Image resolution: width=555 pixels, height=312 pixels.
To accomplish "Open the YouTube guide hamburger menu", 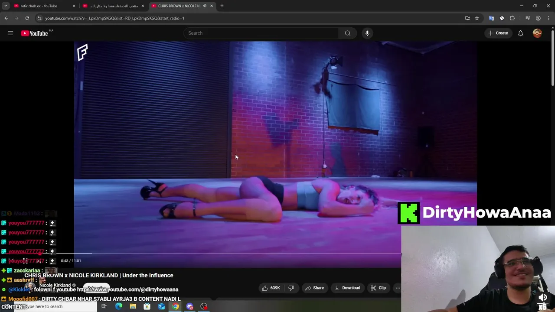I will 10,33.
